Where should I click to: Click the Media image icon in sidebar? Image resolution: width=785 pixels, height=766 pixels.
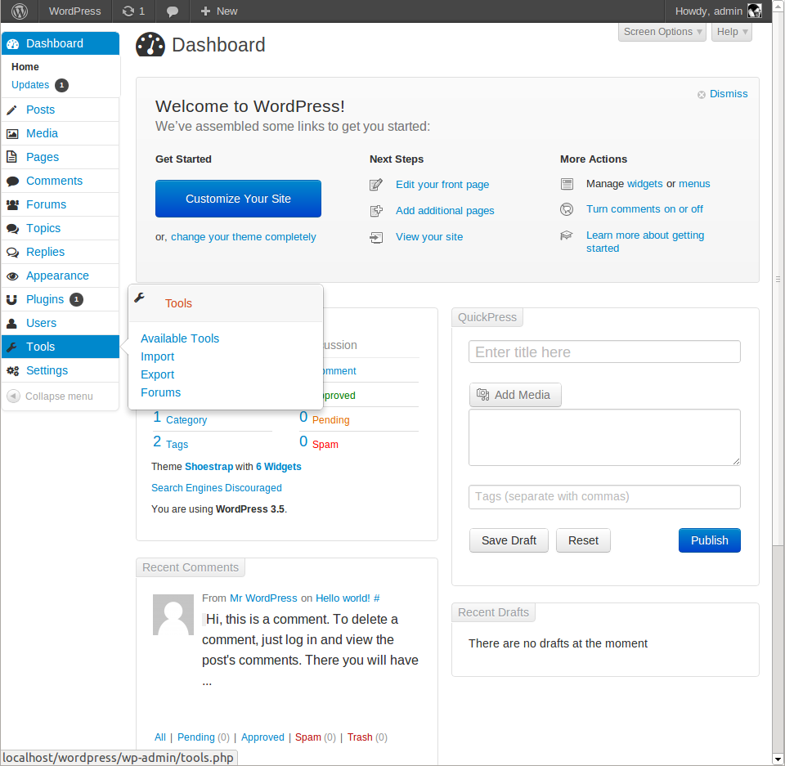(12, 134)
